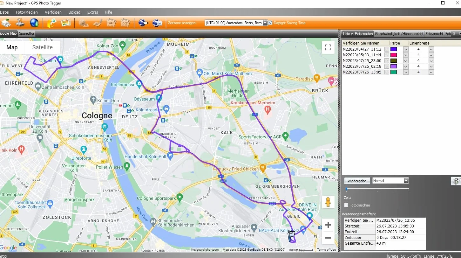Switch map to Satellite view
This screenshot has height=258, width=461.
pos(43,47)
